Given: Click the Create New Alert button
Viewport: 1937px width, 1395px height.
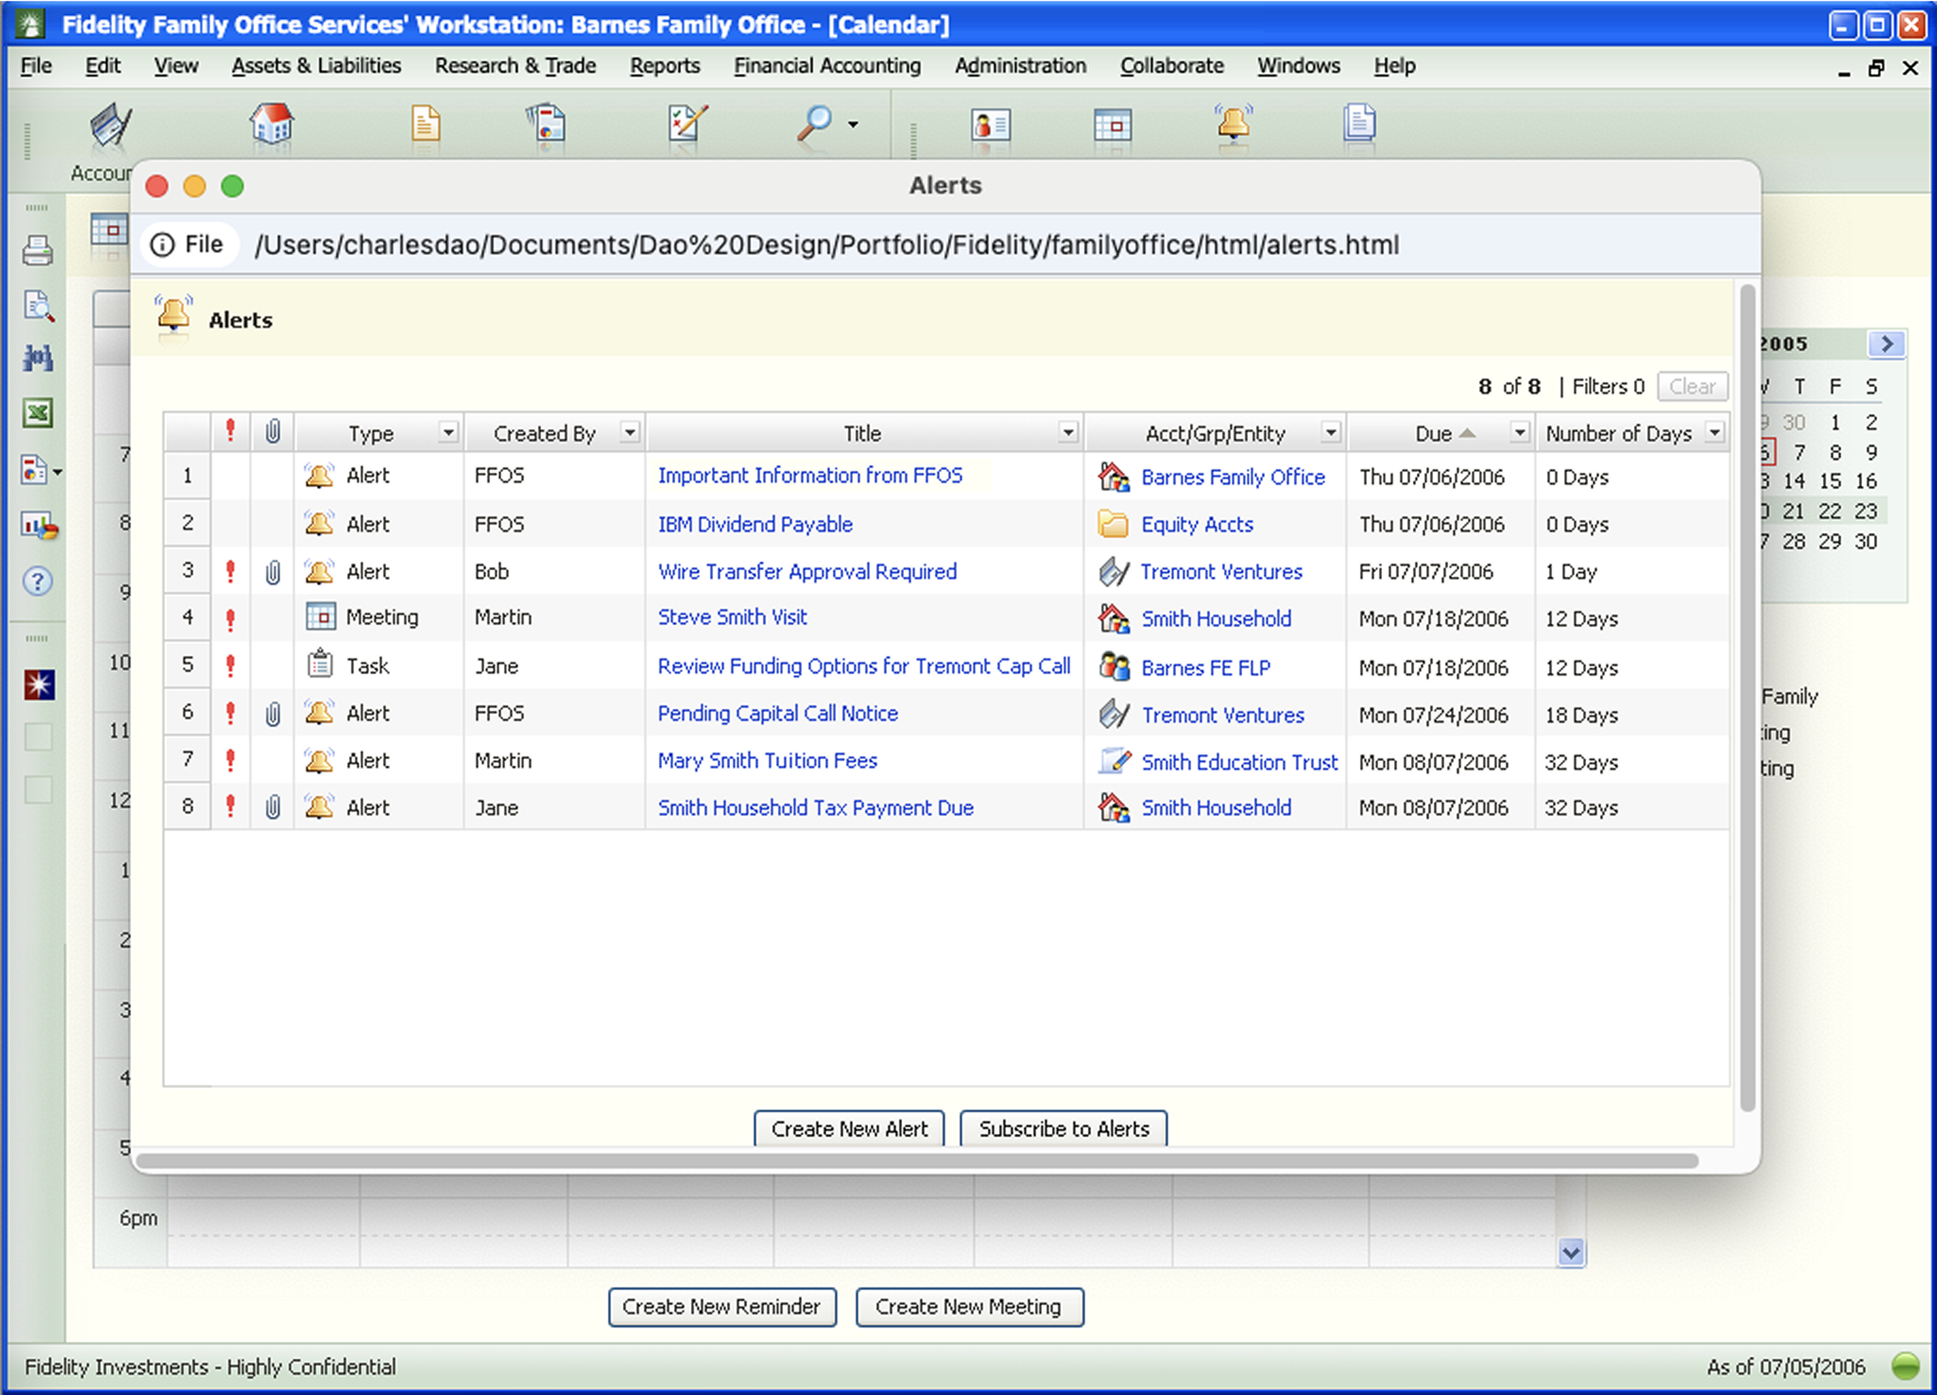Looking at the screenshot, I should tap(848, 1129).
